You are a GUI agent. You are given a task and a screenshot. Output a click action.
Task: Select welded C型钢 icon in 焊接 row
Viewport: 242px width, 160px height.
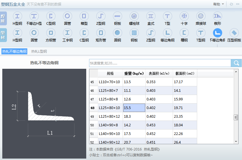coord(51,16)
